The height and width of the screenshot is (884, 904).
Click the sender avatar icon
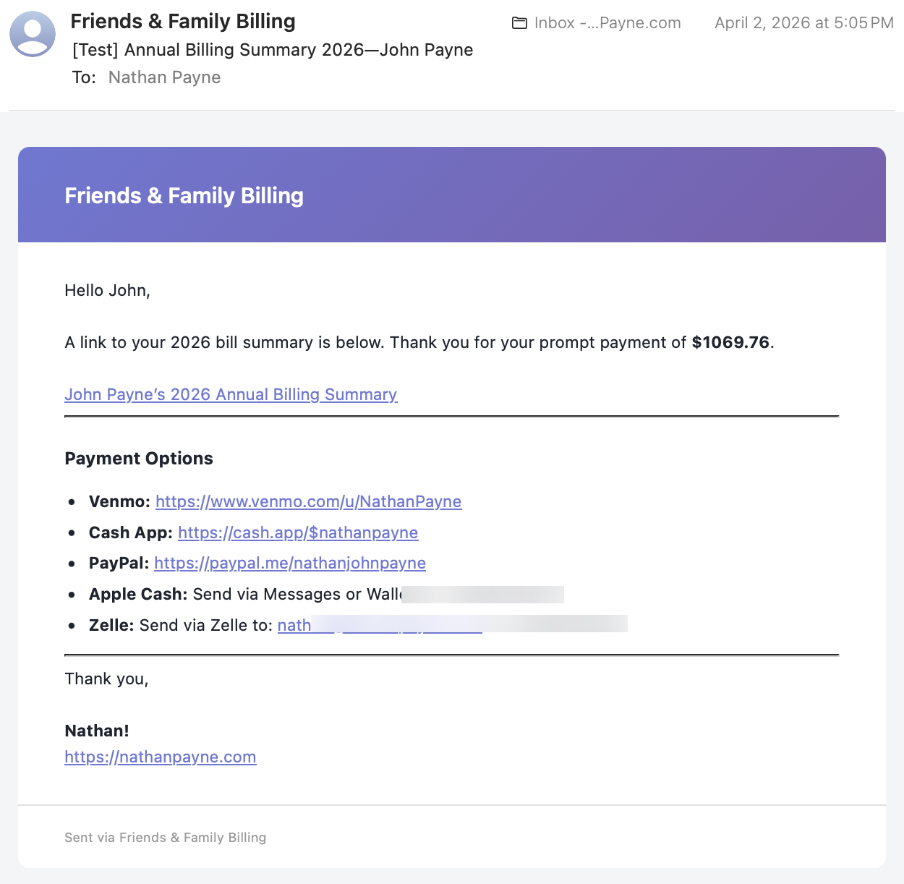coord(33,34)
